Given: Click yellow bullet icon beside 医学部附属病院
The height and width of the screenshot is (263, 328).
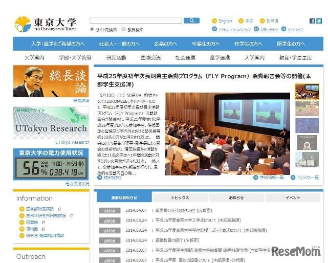Looking at the screenshot, I should tap(22, 209).
